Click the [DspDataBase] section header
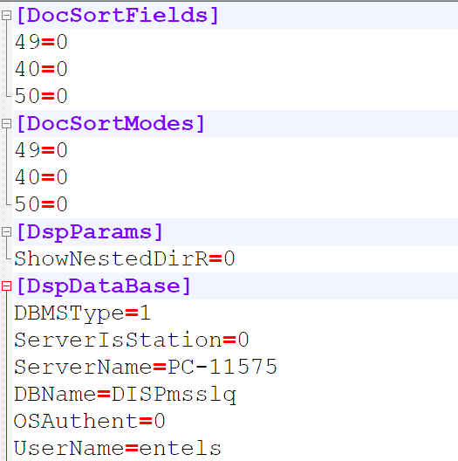 click(x=104, y=286)
